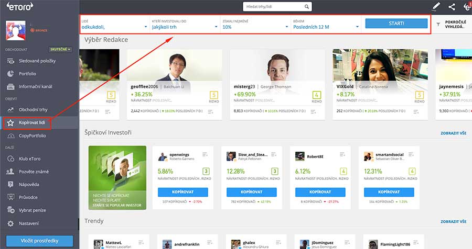Screen dimensions: 472x249
Task: Open Klub eToro icon
Action: (x=10, y=159)
